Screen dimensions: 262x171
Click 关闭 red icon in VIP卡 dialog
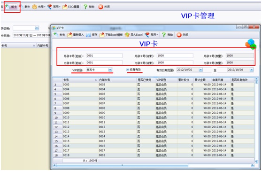pos(179,35)
